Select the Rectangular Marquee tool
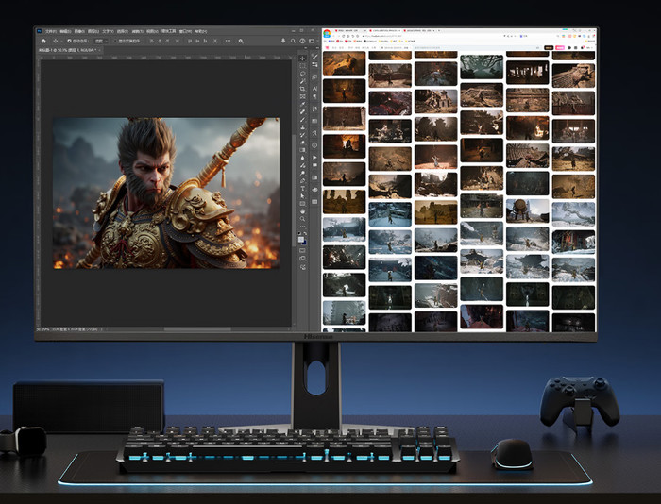Image resolution: width=661 pixels, height=504 pixels. (303, 67)
